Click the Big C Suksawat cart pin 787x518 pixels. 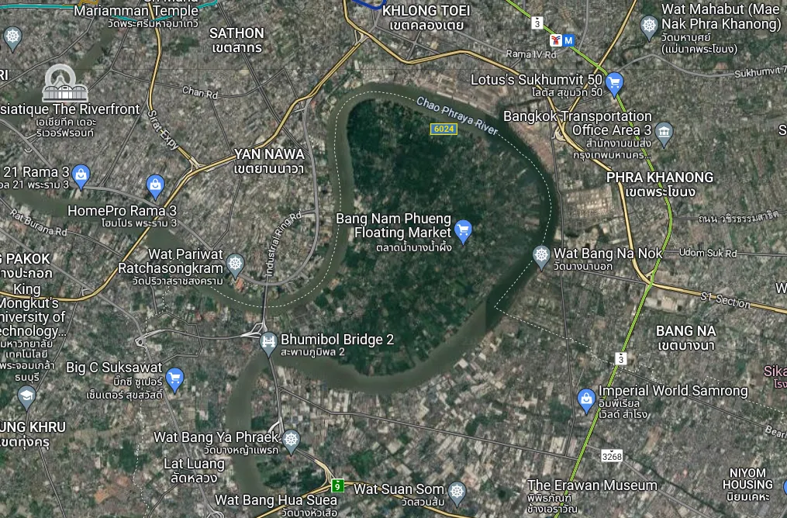(x=174, y=379)
